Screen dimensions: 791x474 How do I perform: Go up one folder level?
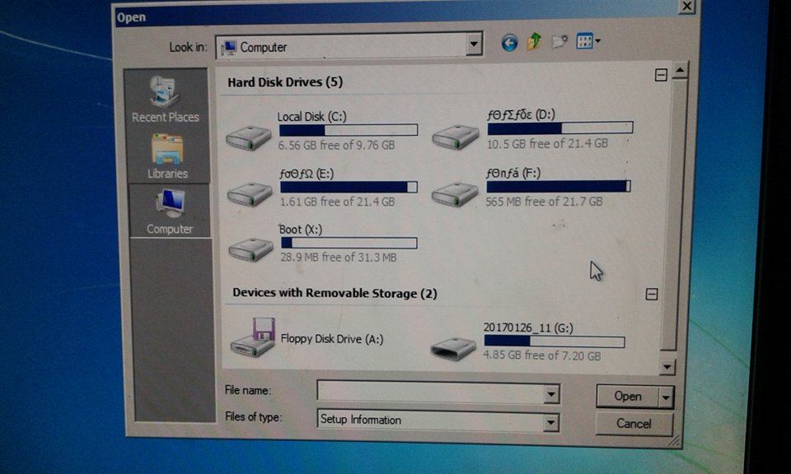click(x=534, y=42)
